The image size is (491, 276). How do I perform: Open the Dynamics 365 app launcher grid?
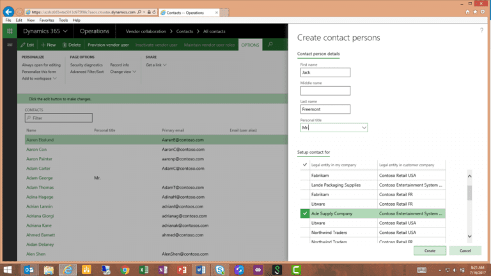point(10,31)
